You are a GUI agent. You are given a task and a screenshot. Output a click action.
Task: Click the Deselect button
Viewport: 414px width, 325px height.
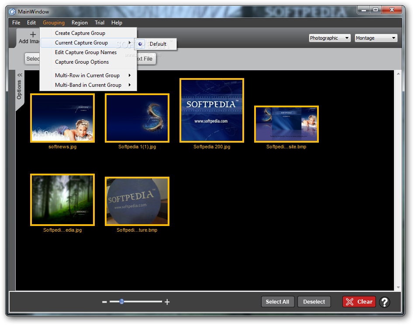[314, 302]
